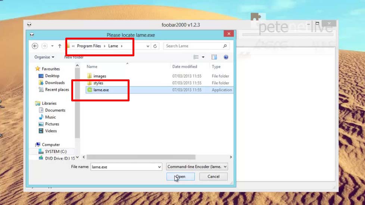The height and width of the screenshot is (205, 365).
Task: Click the Open button
Action: (x=181, y=177)
